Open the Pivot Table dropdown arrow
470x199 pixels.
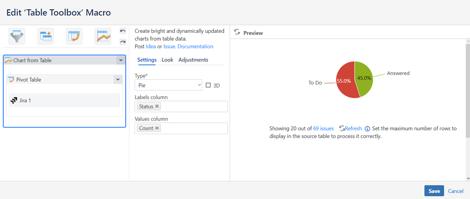[x=118, y=80]
